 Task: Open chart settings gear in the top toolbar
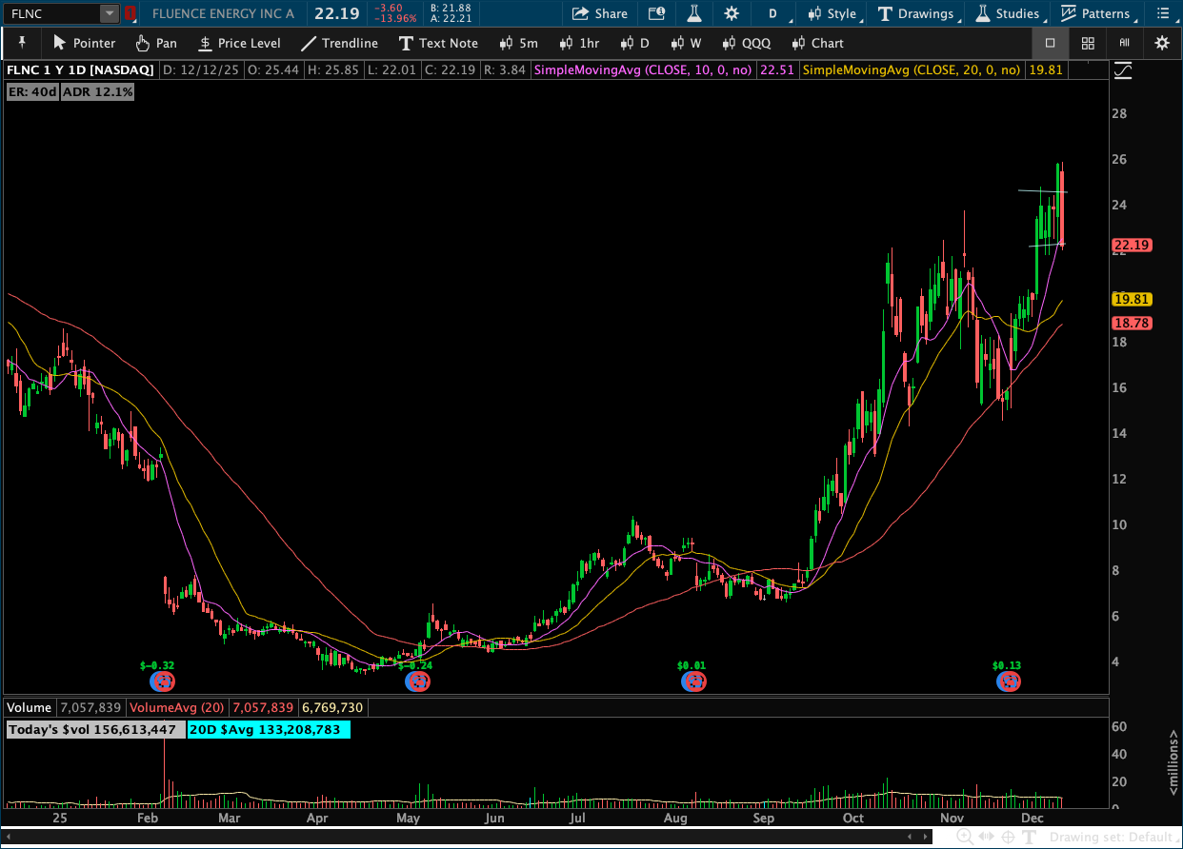(x=732, y=14)
